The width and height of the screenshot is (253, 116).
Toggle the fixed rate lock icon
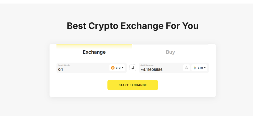pyautogui.click(x=186, y=68)
